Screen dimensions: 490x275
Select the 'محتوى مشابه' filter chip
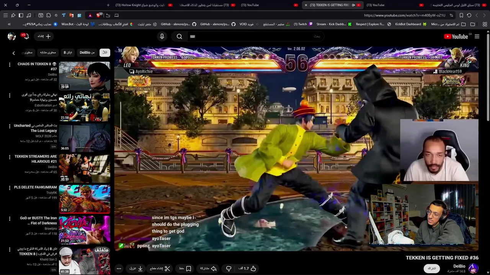coord(48,52)
